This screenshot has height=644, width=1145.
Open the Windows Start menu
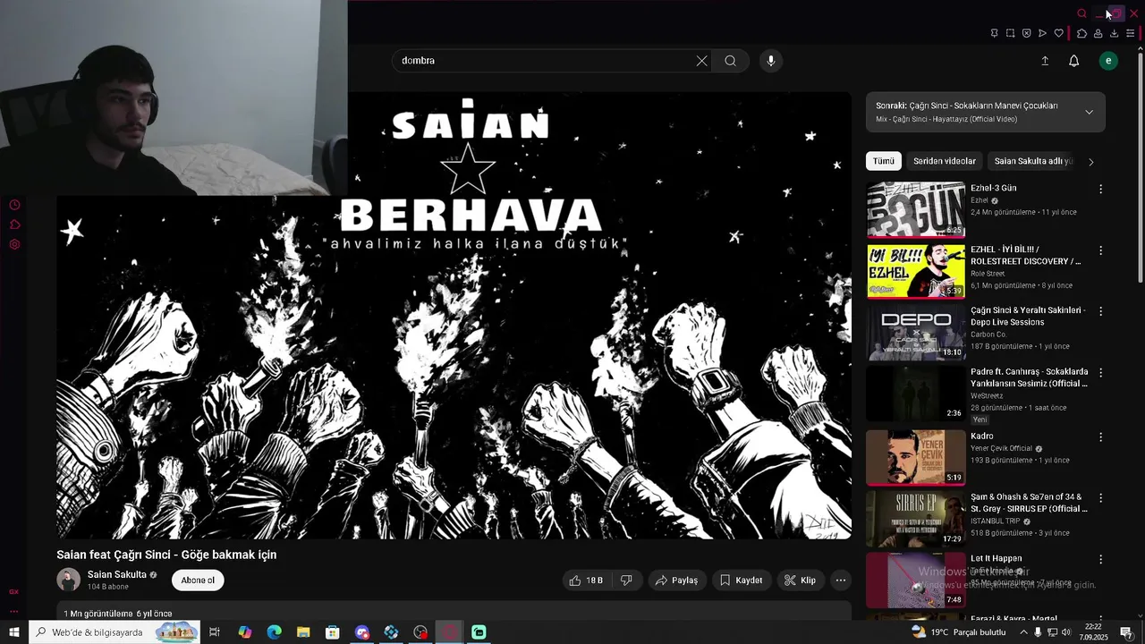[x=14, y=632]
